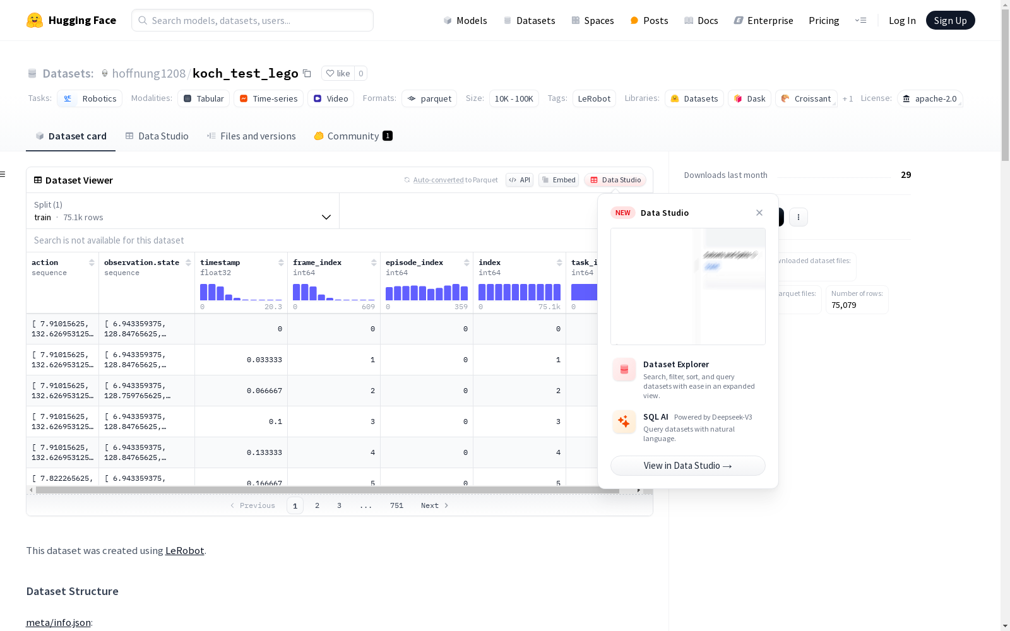Image resolution: width=1010 pixels, height=631 pixels.
Task: Select the Robotics task tag
Action: pos(90,98)
